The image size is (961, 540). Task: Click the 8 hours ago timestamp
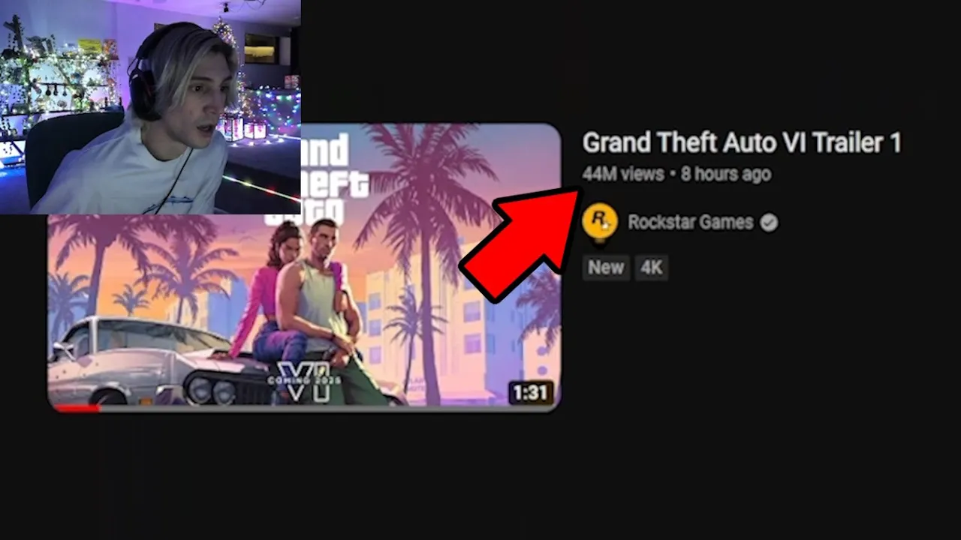(x=726, y=174)
